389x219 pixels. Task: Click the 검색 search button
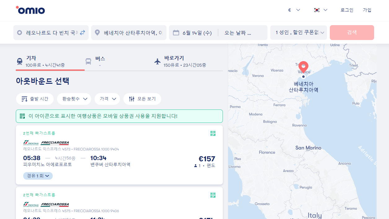click(x=352, y=33)
